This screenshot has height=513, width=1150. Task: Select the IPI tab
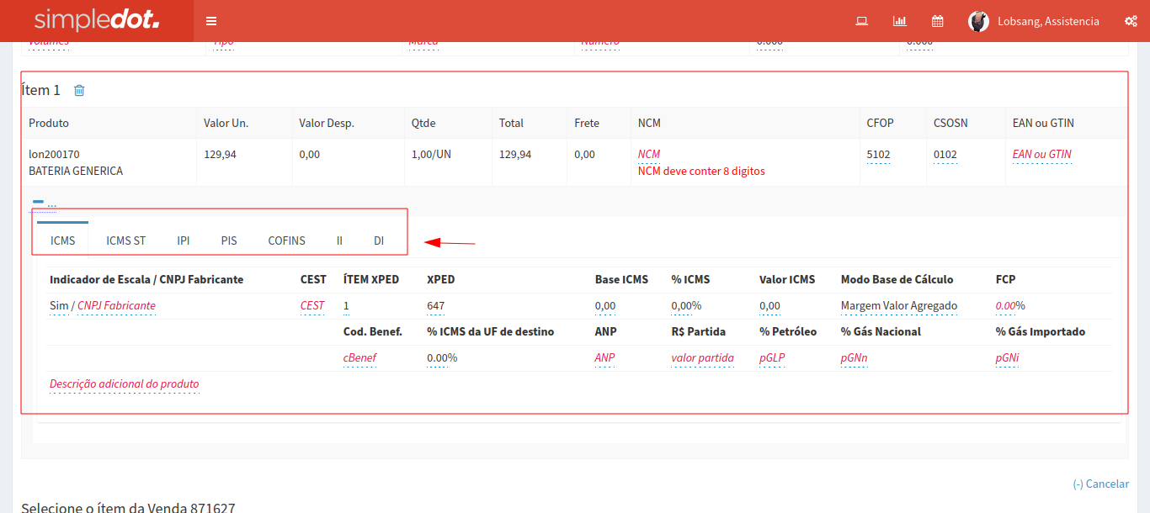[x=183, y=241]
